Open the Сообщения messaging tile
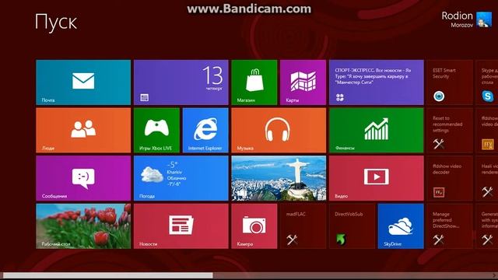Image resolution: width=498 pixels, height=280 pixels. (x=83, y=178)
